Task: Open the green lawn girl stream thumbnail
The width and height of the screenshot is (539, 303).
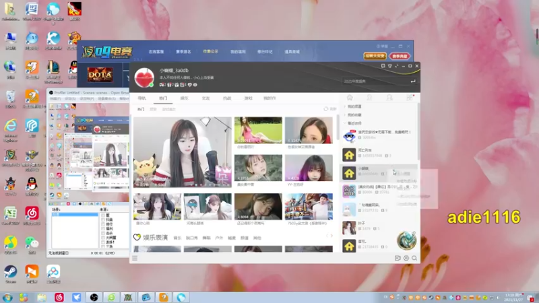Action: (x=258, y=130)
